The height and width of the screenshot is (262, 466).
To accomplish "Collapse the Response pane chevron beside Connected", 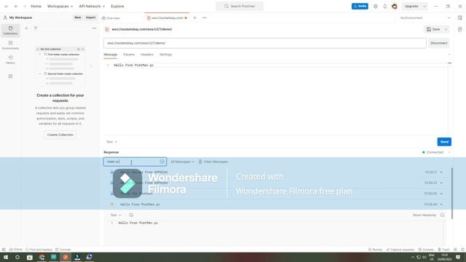I will point(449,152).
